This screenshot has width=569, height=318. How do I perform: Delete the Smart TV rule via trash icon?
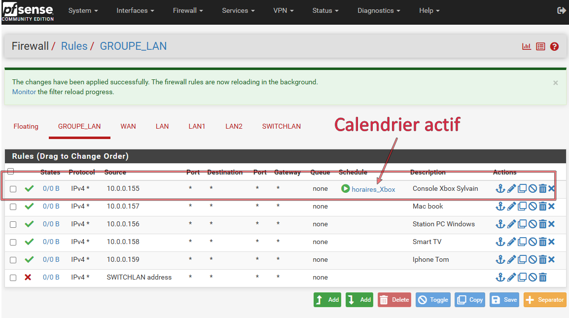click(x=542, y=242)
